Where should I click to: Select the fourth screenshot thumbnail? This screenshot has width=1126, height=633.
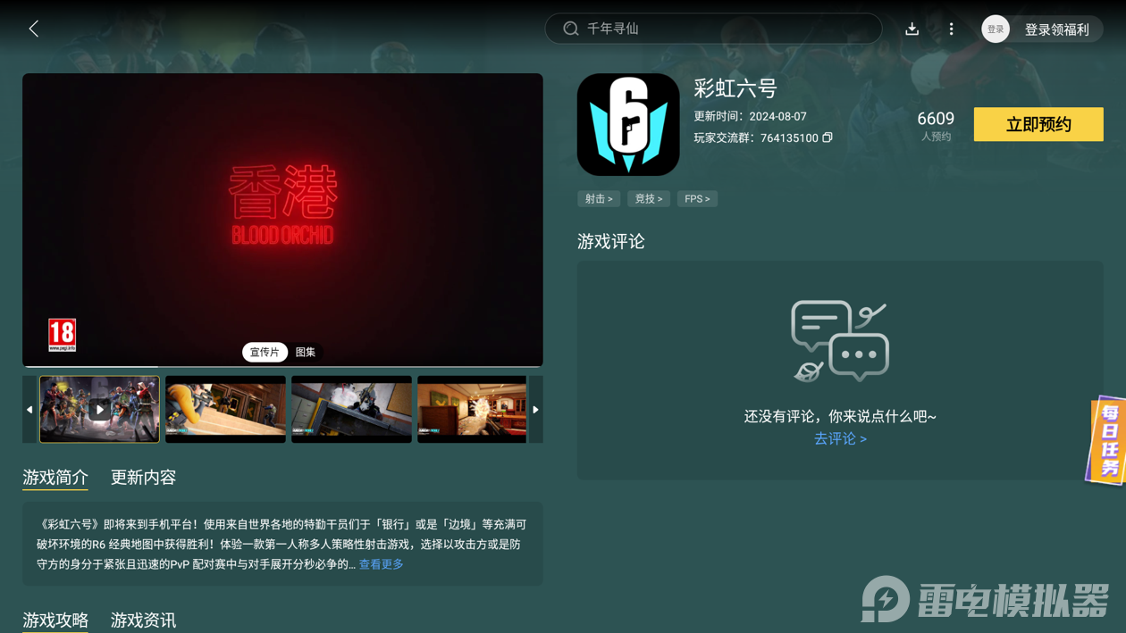click(x=472, y=409)
